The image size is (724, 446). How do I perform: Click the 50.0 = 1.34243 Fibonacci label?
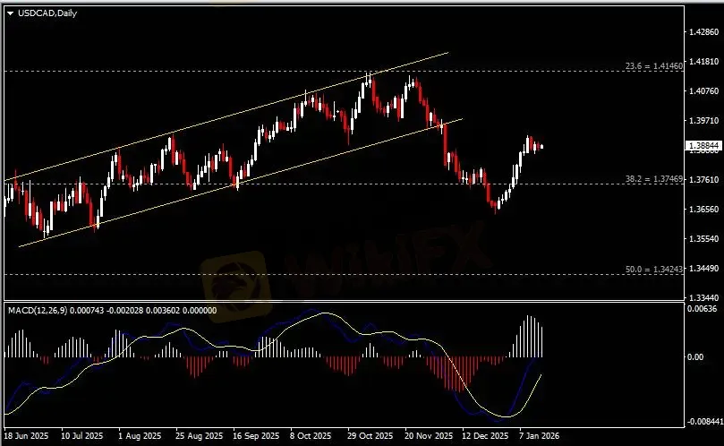coord(654,269)
